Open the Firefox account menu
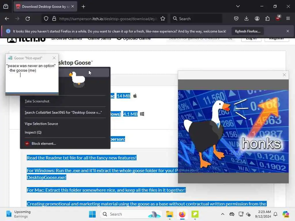Screen dimensions: 295x221 pyautogui.click(x=257, y=19)
